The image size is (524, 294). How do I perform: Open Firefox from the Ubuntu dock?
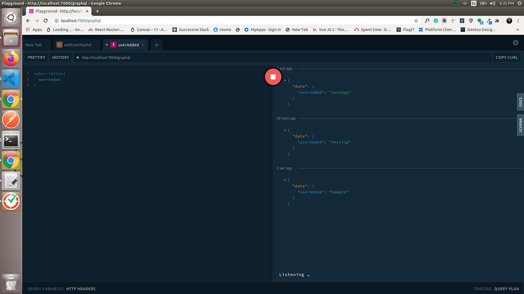point(10,58)
